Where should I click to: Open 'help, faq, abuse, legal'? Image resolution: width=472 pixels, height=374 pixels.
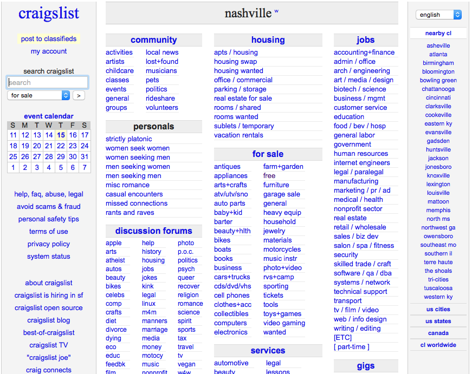coord(49,194)
